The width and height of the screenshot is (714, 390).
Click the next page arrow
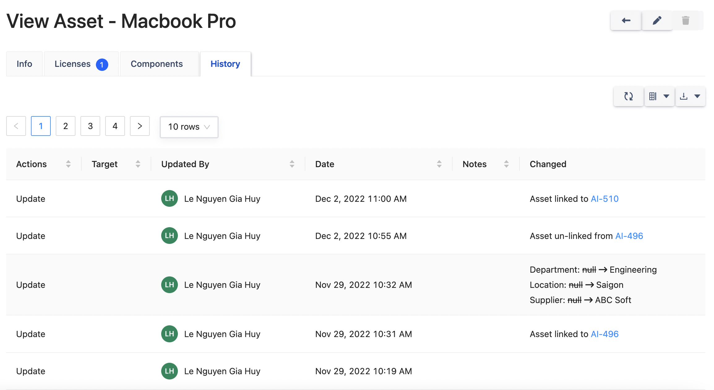(x=140, y=126)
